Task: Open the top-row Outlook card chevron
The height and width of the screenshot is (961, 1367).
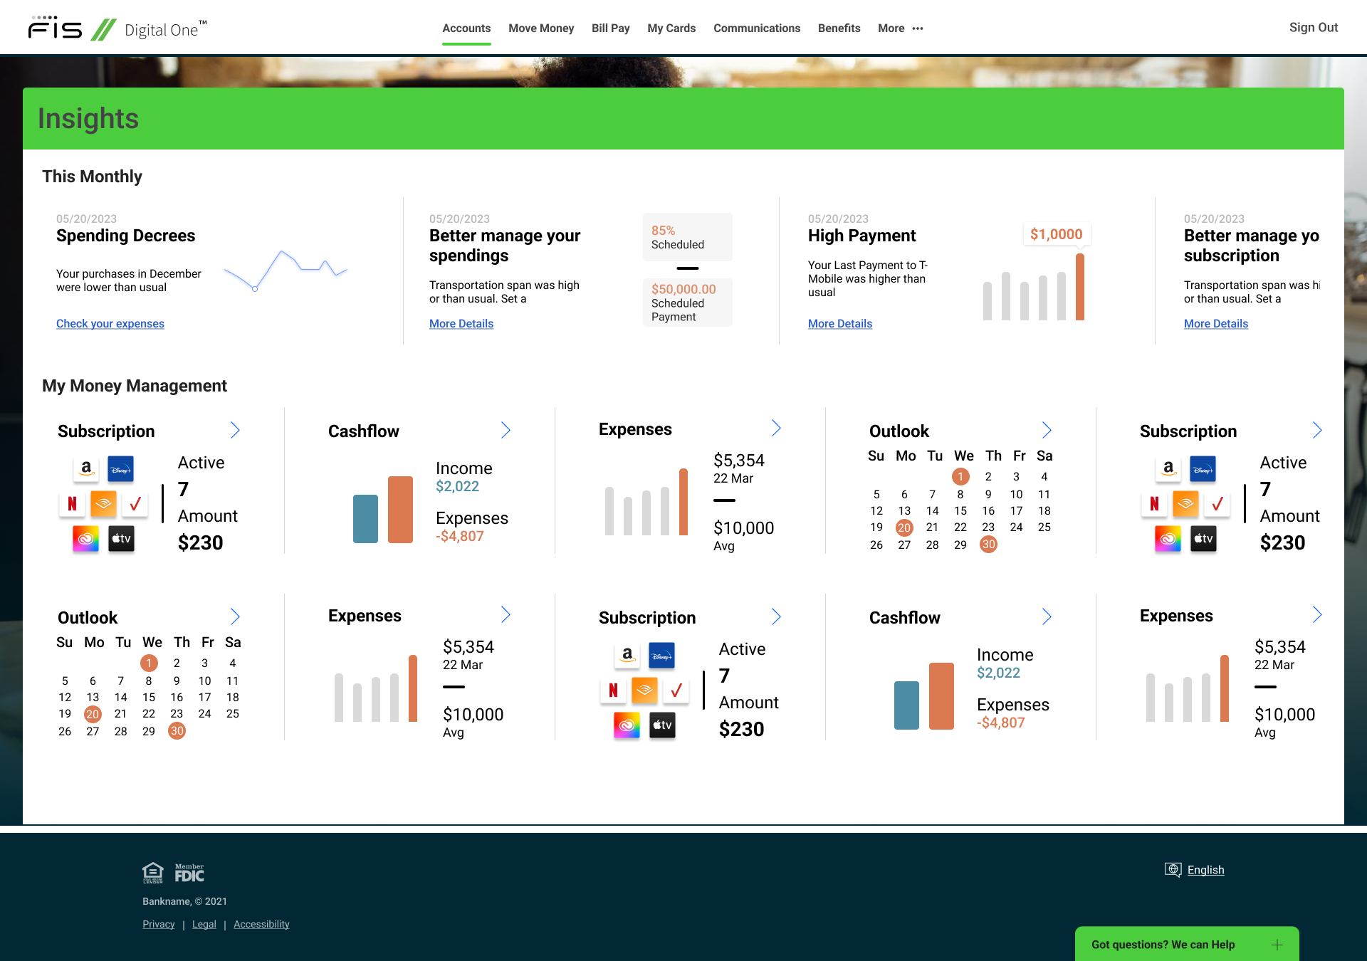Action: point(1047,430)
